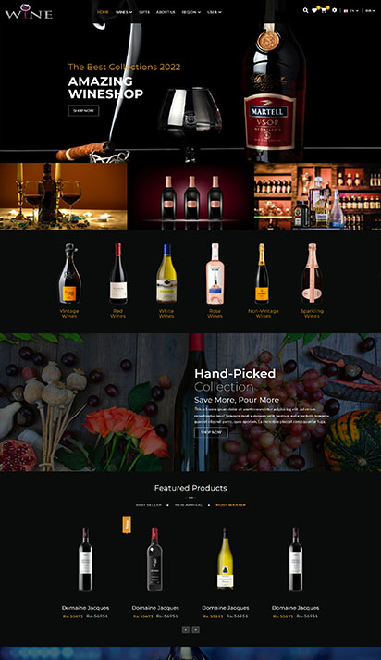Switch to the Best Seller tab
Viewport: 381px width, 660px height.
pos(149,505)
